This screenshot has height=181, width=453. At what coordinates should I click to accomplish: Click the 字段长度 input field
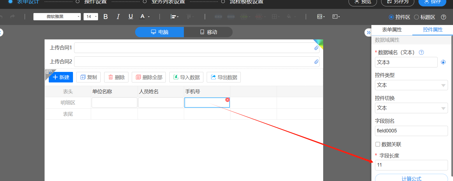pyautogui.click(x=411, y=165)
